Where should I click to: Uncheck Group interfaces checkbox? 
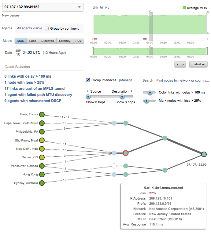(88, 80)
